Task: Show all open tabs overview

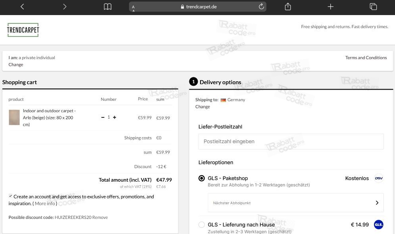Action: click(373, 6)
